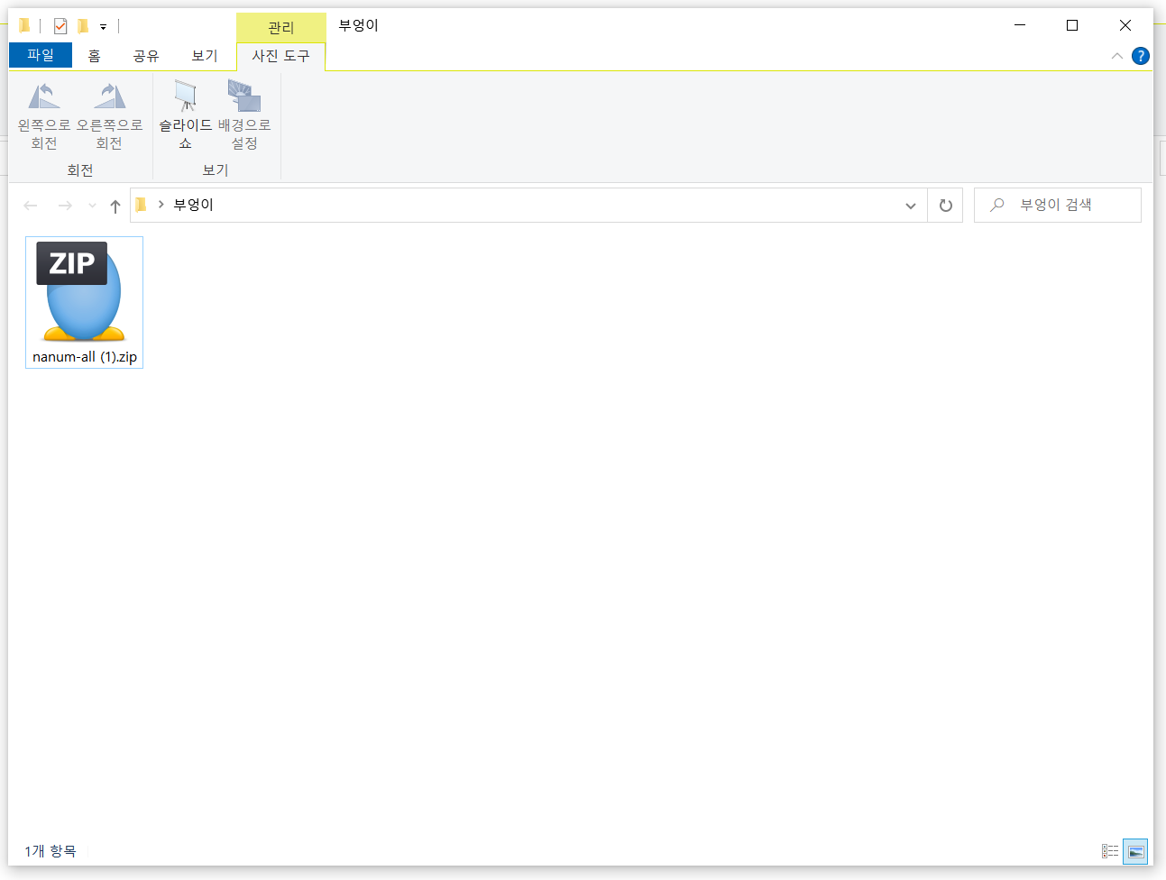Open the 파일 menu
Viewport: 1166px width, 880px height.
41,55
